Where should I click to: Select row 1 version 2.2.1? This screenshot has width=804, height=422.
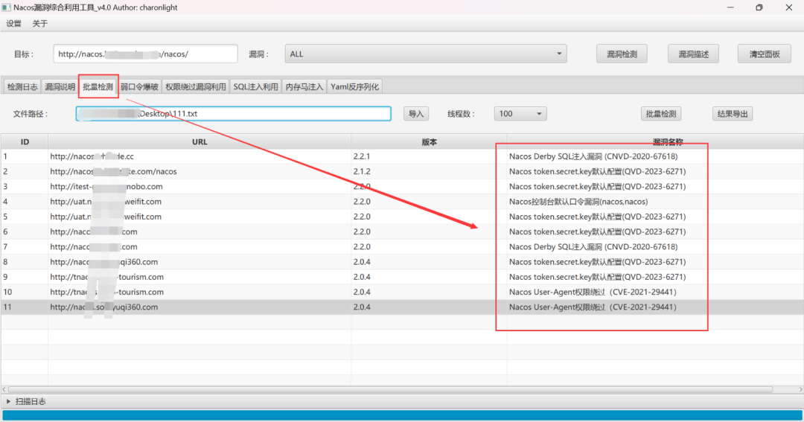tap(362, 156)
